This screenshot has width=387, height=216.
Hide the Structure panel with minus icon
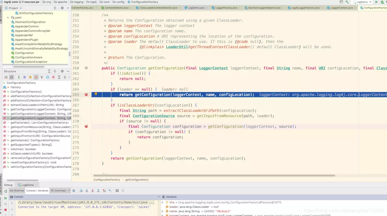point(68,71)
